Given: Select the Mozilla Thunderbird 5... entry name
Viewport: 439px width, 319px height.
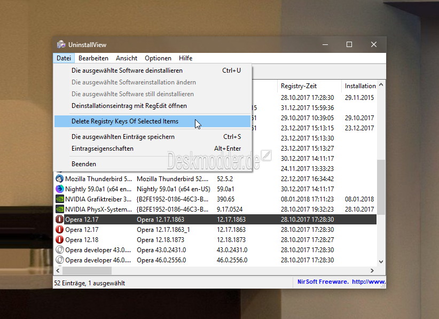Looking at the screenshot, I should point(98,178).
